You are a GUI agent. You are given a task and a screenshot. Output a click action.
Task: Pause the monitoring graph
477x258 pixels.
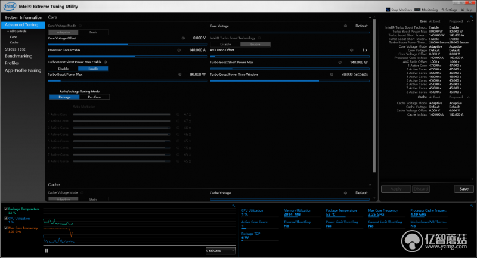(x=47, y=251)
